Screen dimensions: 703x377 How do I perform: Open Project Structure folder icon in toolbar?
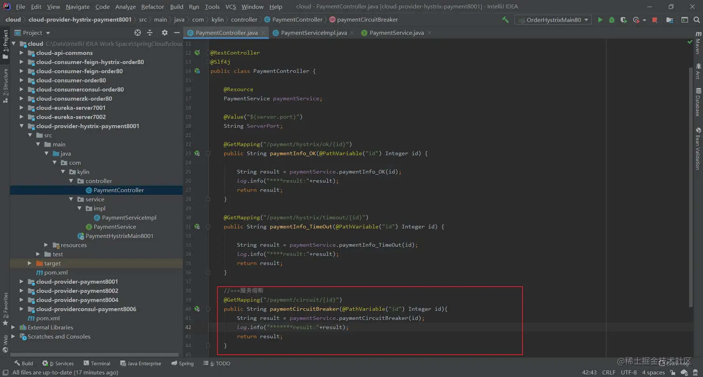point(670,20)
